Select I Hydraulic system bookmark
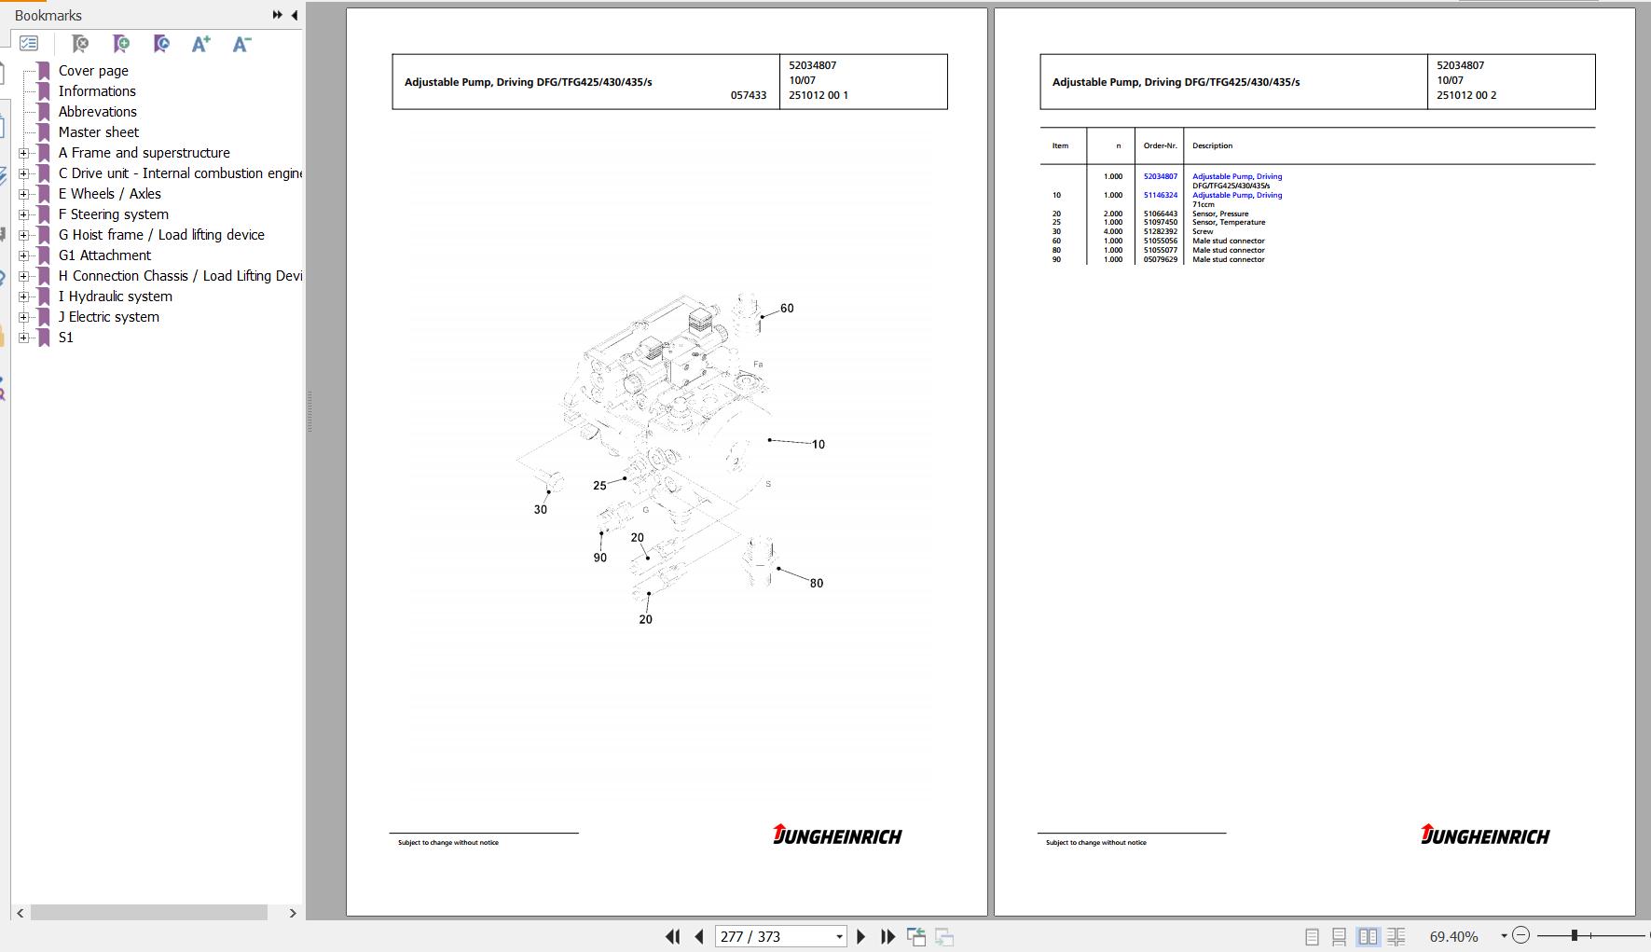 coord(115,297)
